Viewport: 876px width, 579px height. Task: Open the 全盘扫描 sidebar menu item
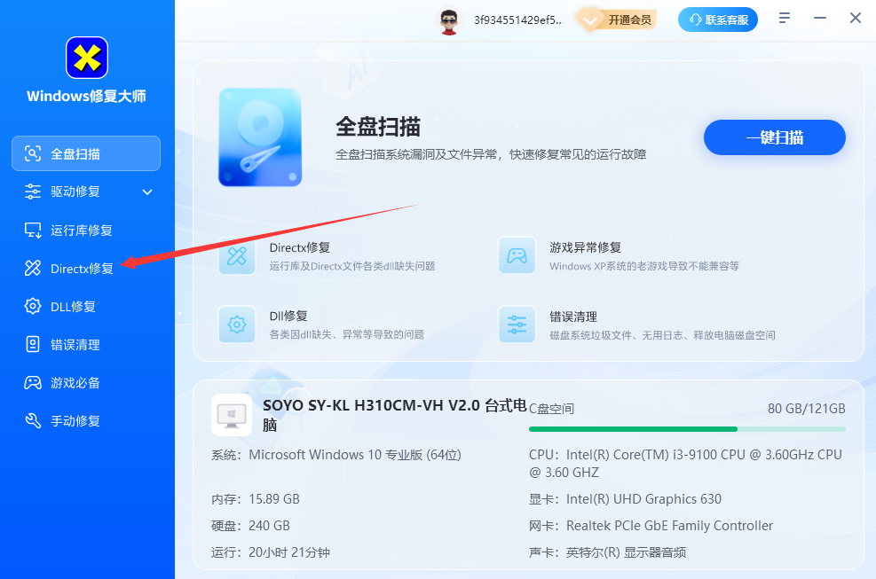pyautogui.click(x=86, y=153)
